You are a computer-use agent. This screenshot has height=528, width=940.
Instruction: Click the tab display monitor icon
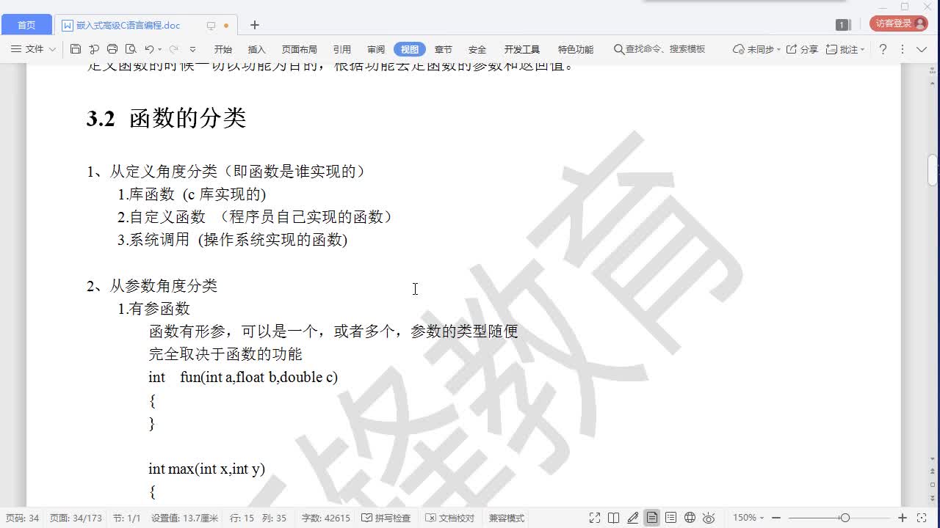click(211, 26)
